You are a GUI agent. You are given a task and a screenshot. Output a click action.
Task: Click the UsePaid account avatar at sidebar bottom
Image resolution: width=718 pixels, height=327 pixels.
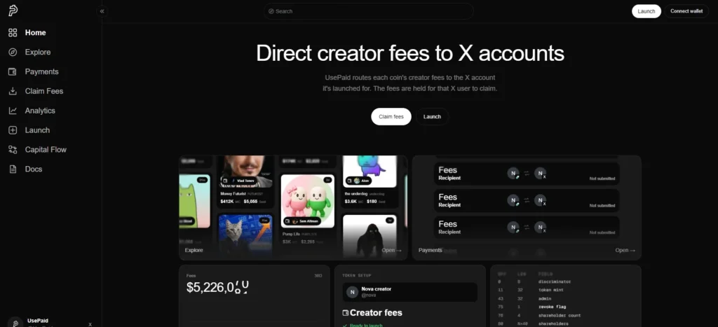click(15, 322)
